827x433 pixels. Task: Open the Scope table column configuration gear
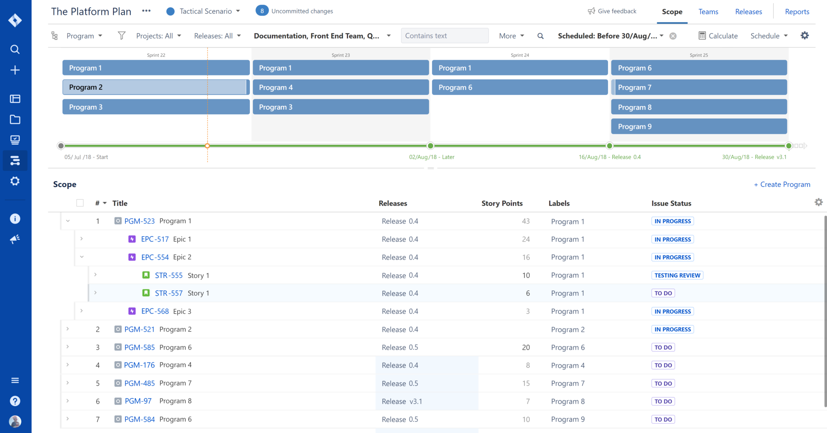(x=819, y=202)
